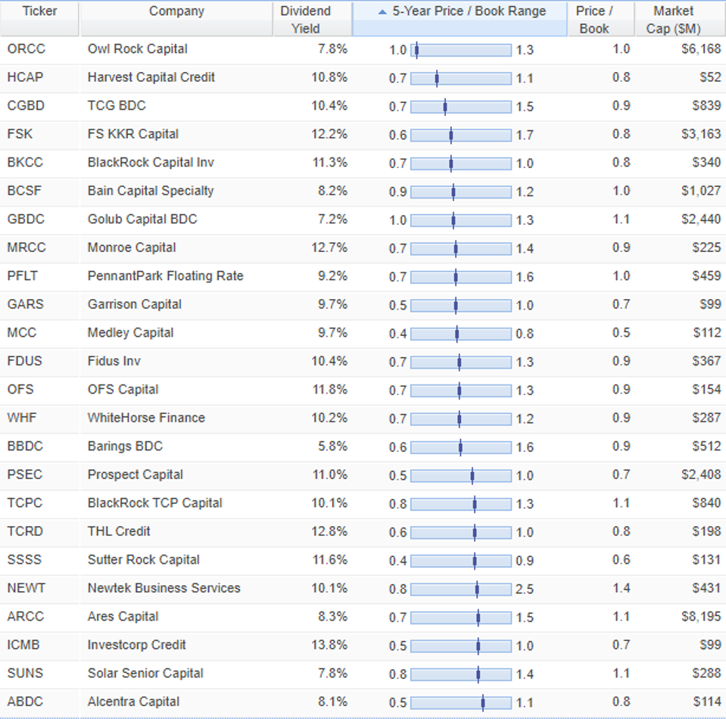Click company name BlackRock TCP Capital
726x719 pixels.
pyautogui.click(x=155, y=503)
